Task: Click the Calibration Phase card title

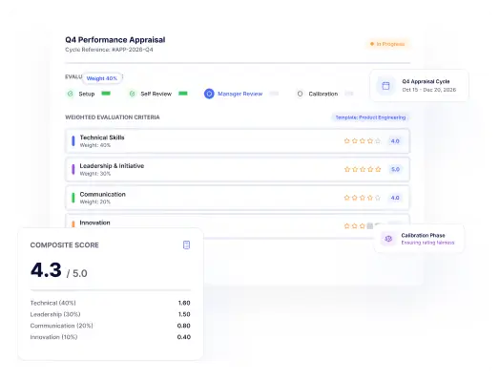Action: (x=423, y=235)
